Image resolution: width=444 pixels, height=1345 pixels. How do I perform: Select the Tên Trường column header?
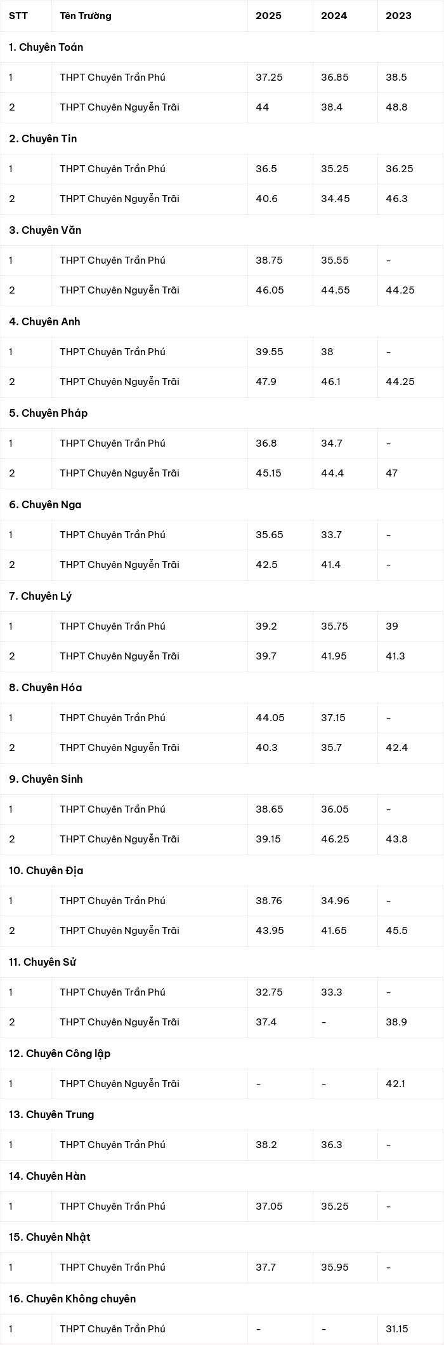tap(86, 16)
